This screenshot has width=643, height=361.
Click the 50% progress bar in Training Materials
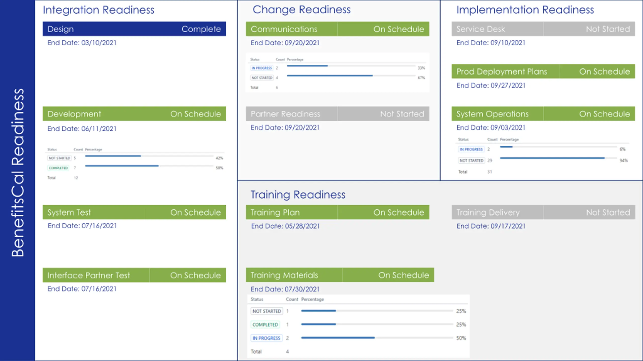coord(377,338)
